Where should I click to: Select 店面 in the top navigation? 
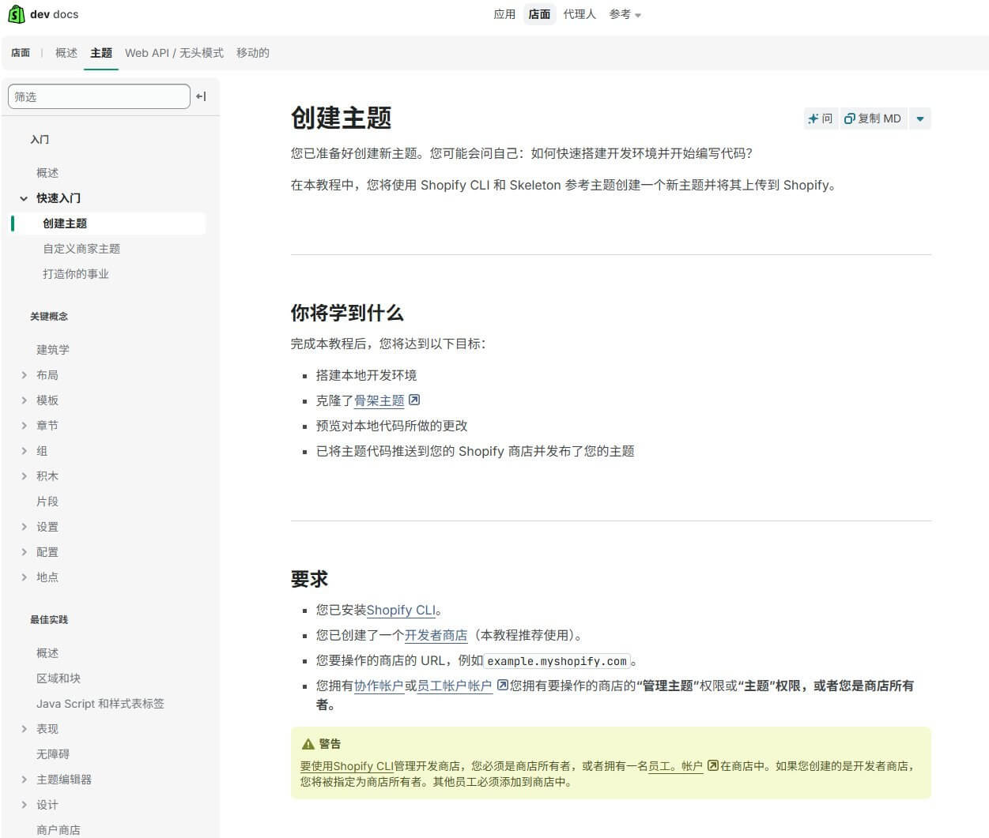(539, 14)
